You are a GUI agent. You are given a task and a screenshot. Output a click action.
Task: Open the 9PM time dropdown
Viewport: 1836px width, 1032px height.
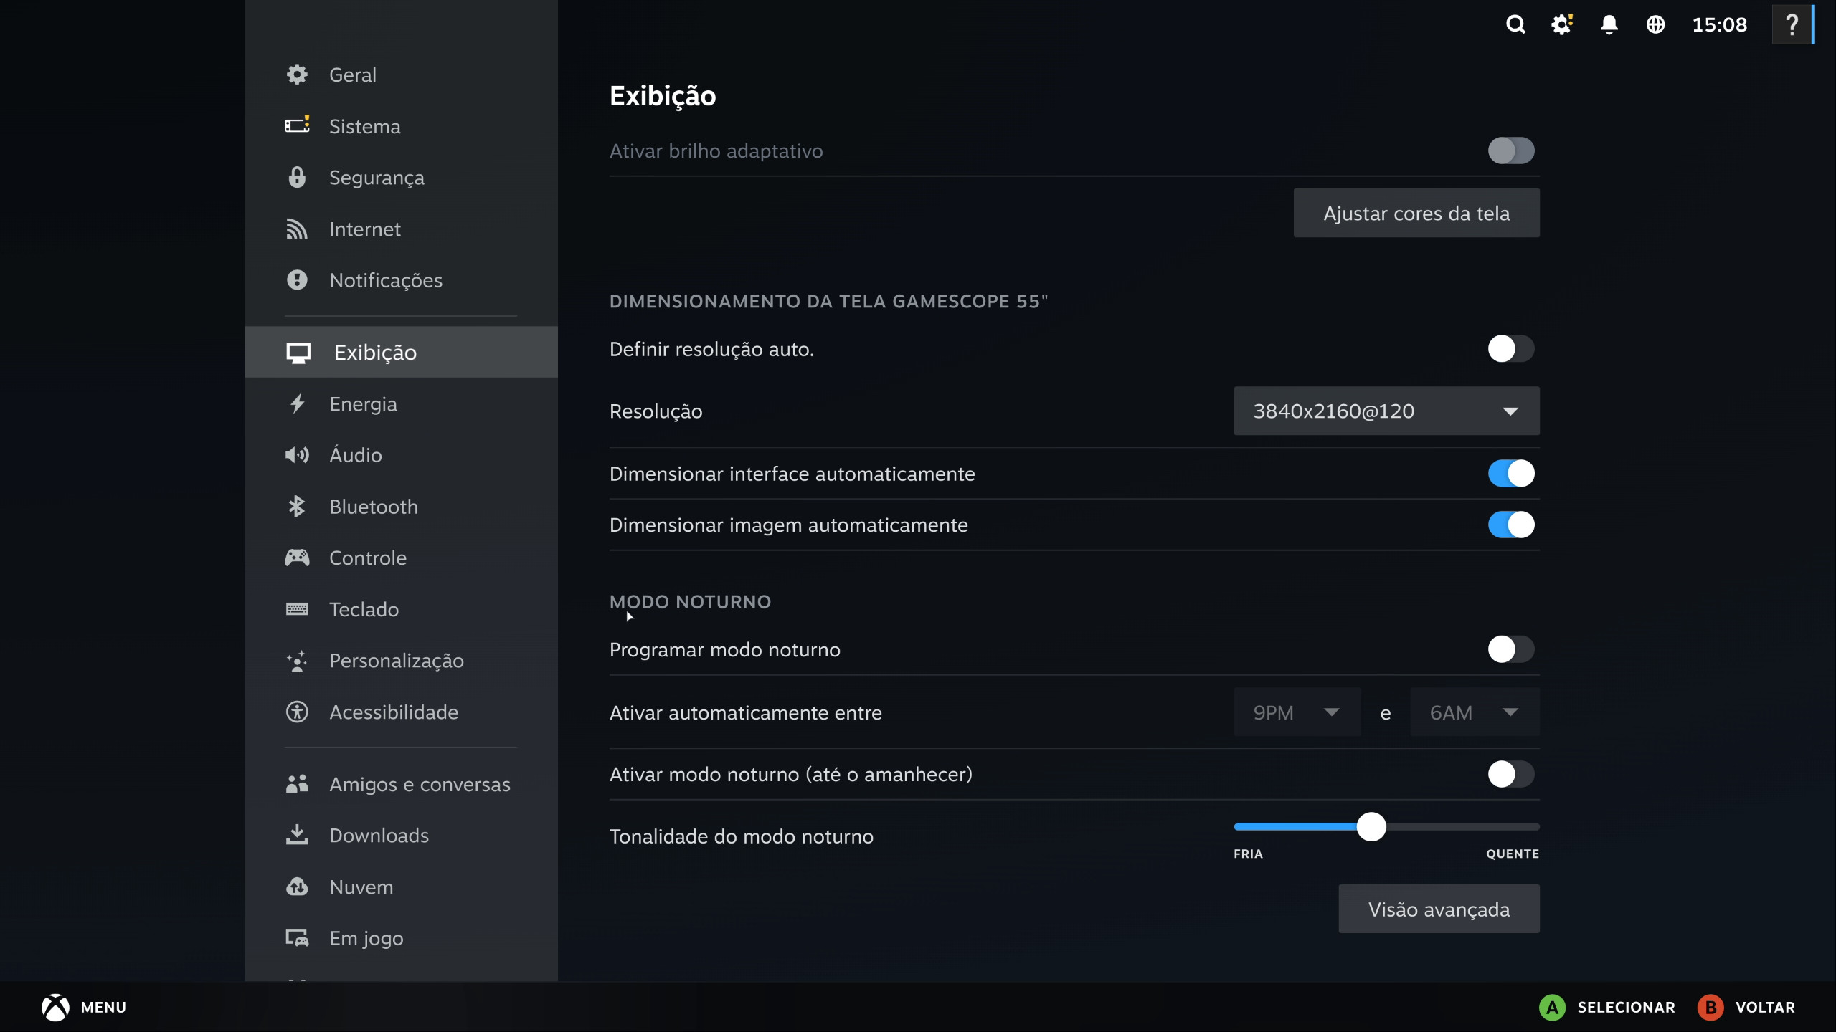[1296, 712]
